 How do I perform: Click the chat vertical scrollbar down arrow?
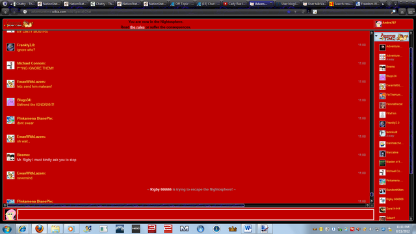(x=371, y=201)
